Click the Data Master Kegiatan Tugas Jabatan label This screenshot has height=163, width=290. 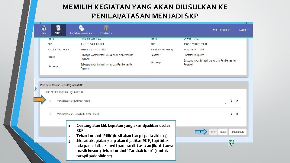click(64, 92)
